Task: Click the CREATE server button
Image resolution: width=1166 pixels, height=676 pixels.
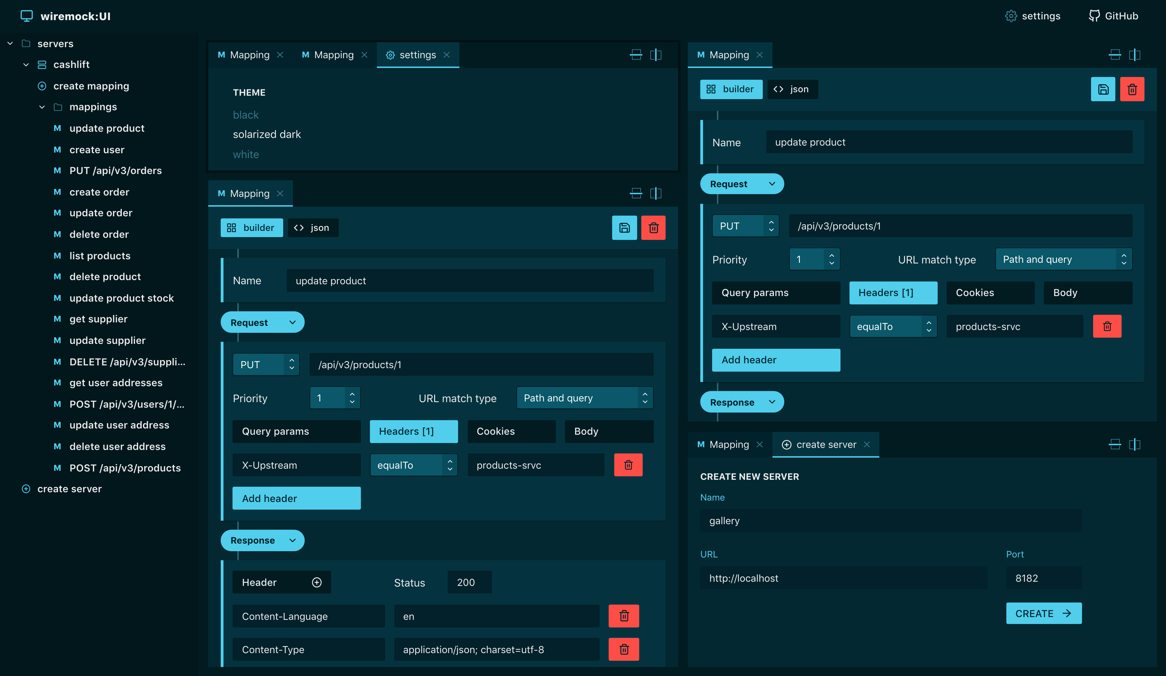Action: pyautogui.click(x=1044, y=613)
